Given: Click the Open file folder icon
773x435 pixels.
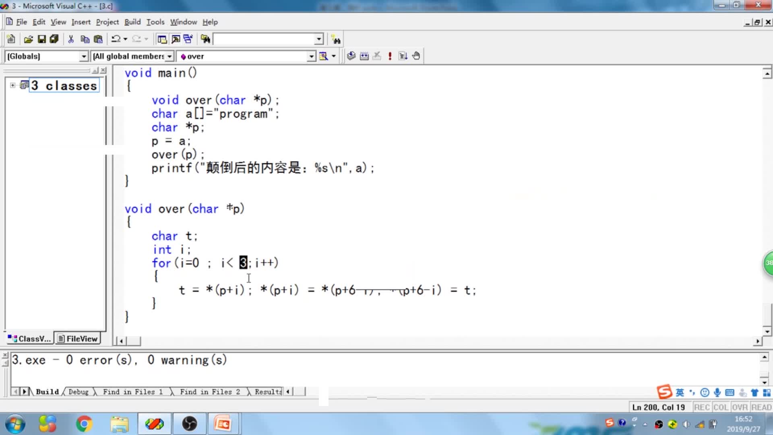Looking at the screenshot, I should coord(28,39).
